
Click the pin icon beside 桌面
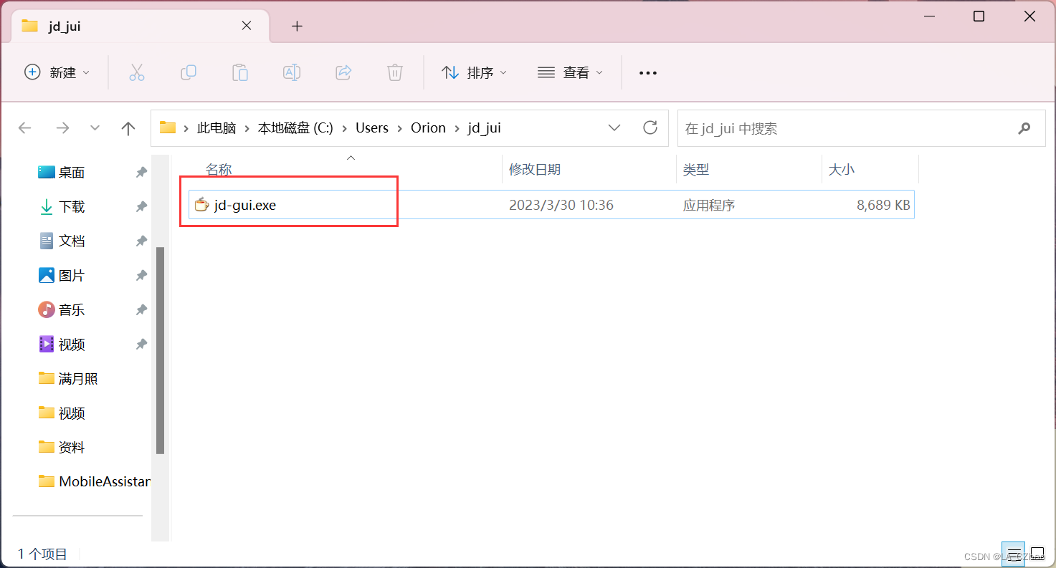(141, 173)
